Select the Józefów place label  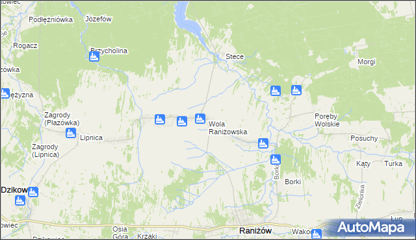coord(98,19)
